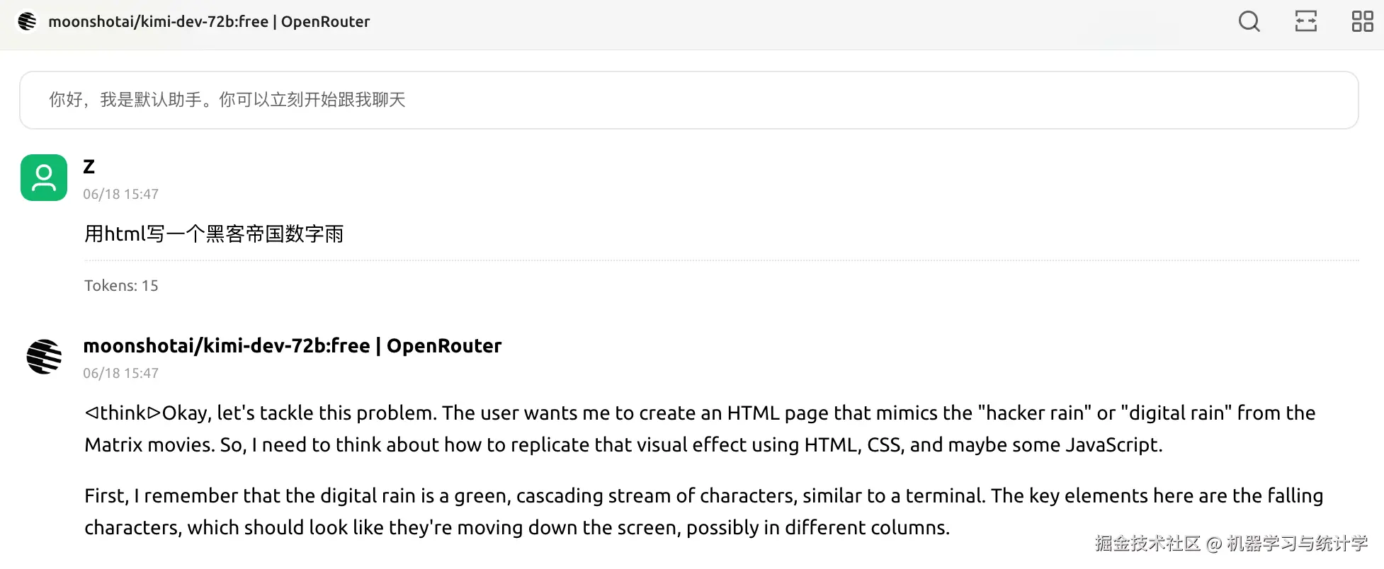Click the timestamp under the model name

pos(120,373)
